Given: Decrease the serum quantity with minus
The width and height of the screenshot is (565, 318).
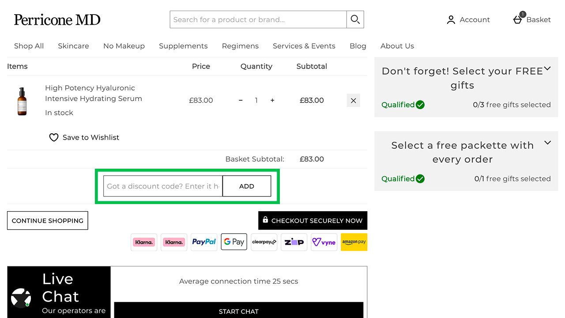Looking at the screenshot, I should [x=241, y=100].
